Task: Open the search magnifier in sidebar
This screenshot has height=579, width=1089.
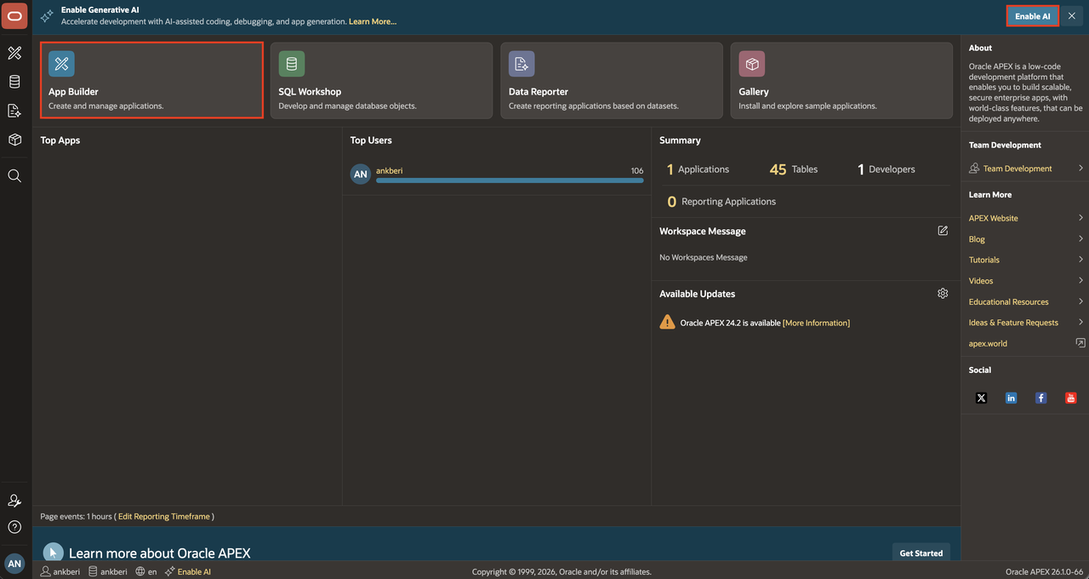Action: pyautogui.click(x=14, y=175)
